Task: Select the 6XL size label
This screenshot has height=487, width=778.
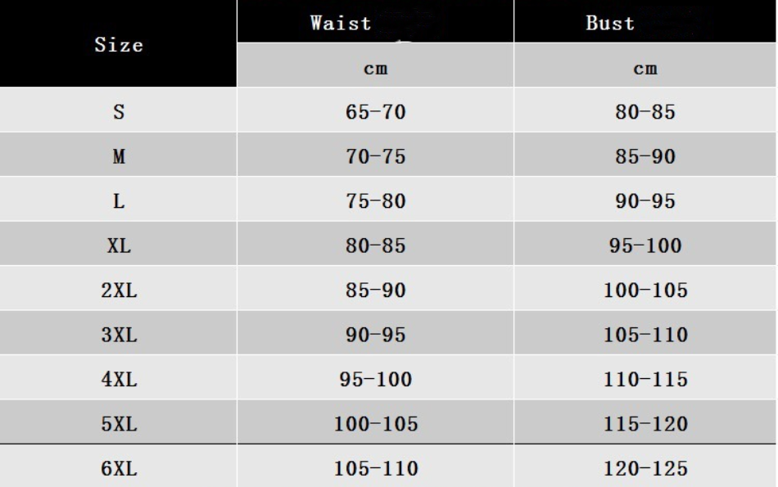Action: click(119, 469)
